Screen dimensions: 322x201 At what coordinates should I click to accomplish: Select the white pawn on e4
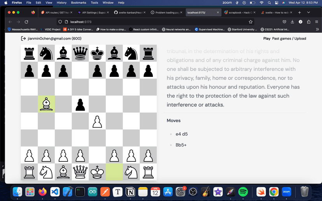pyautogui.click(x=97, y=121)
